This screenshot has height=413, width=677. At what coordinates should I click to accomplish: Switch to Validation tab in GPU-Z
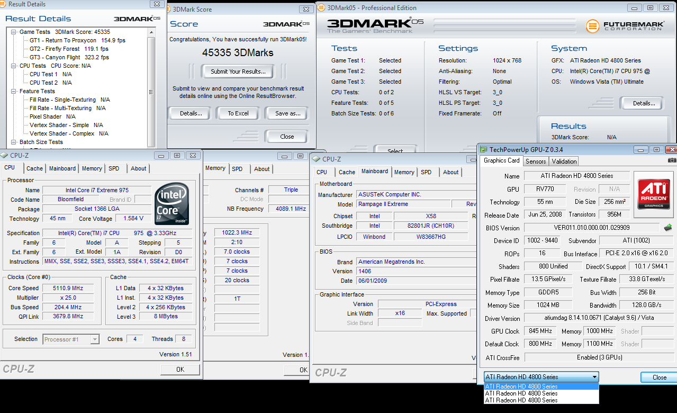click(x=564, y=161)
